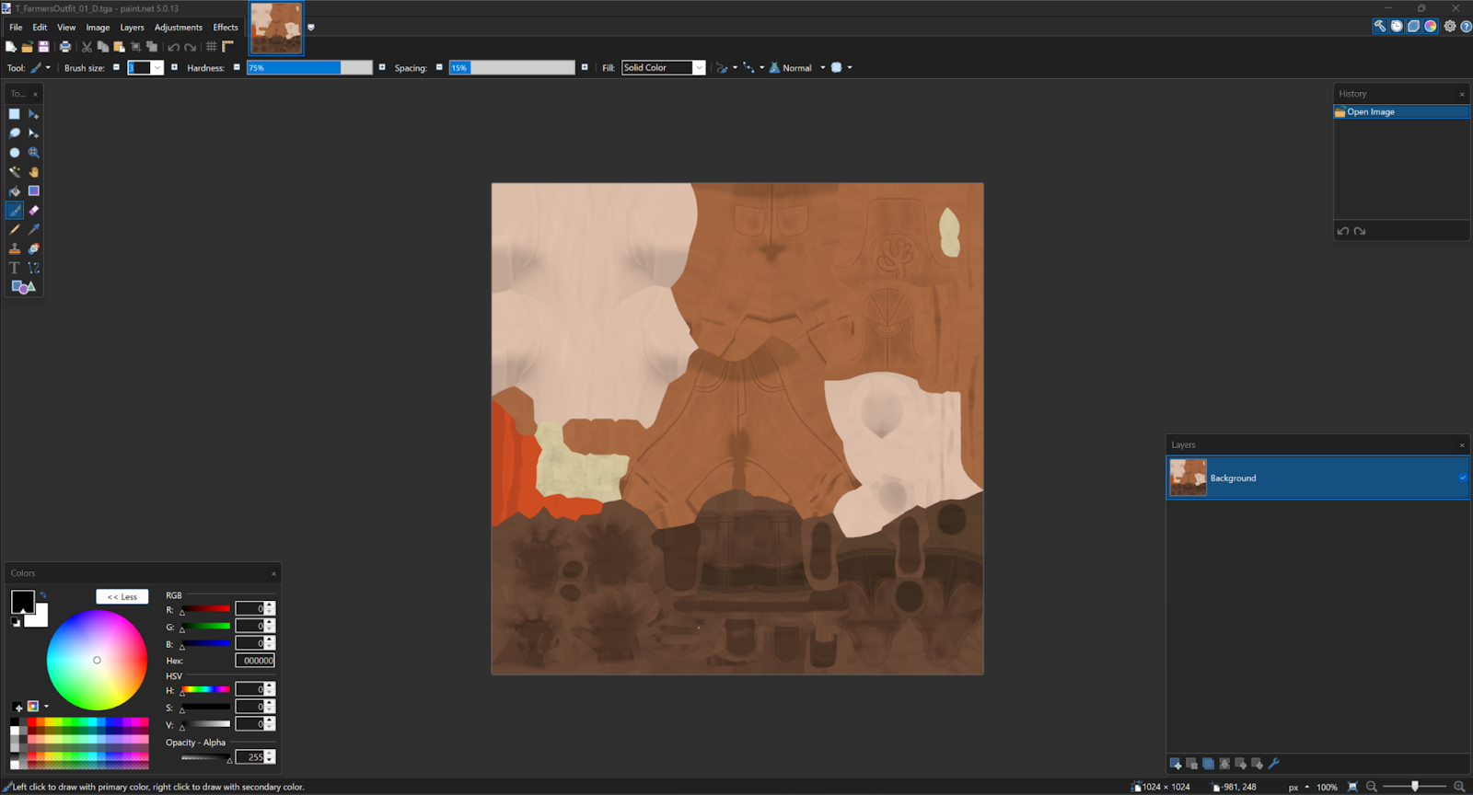
Task: Open the image list dropdown arrow
Action: pyautogui.click(x=311, y=28)
